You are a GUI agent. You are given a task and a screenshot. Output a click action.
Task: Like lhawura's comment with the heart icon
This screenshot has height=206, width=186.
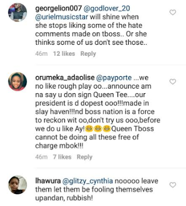coord(173,185)
